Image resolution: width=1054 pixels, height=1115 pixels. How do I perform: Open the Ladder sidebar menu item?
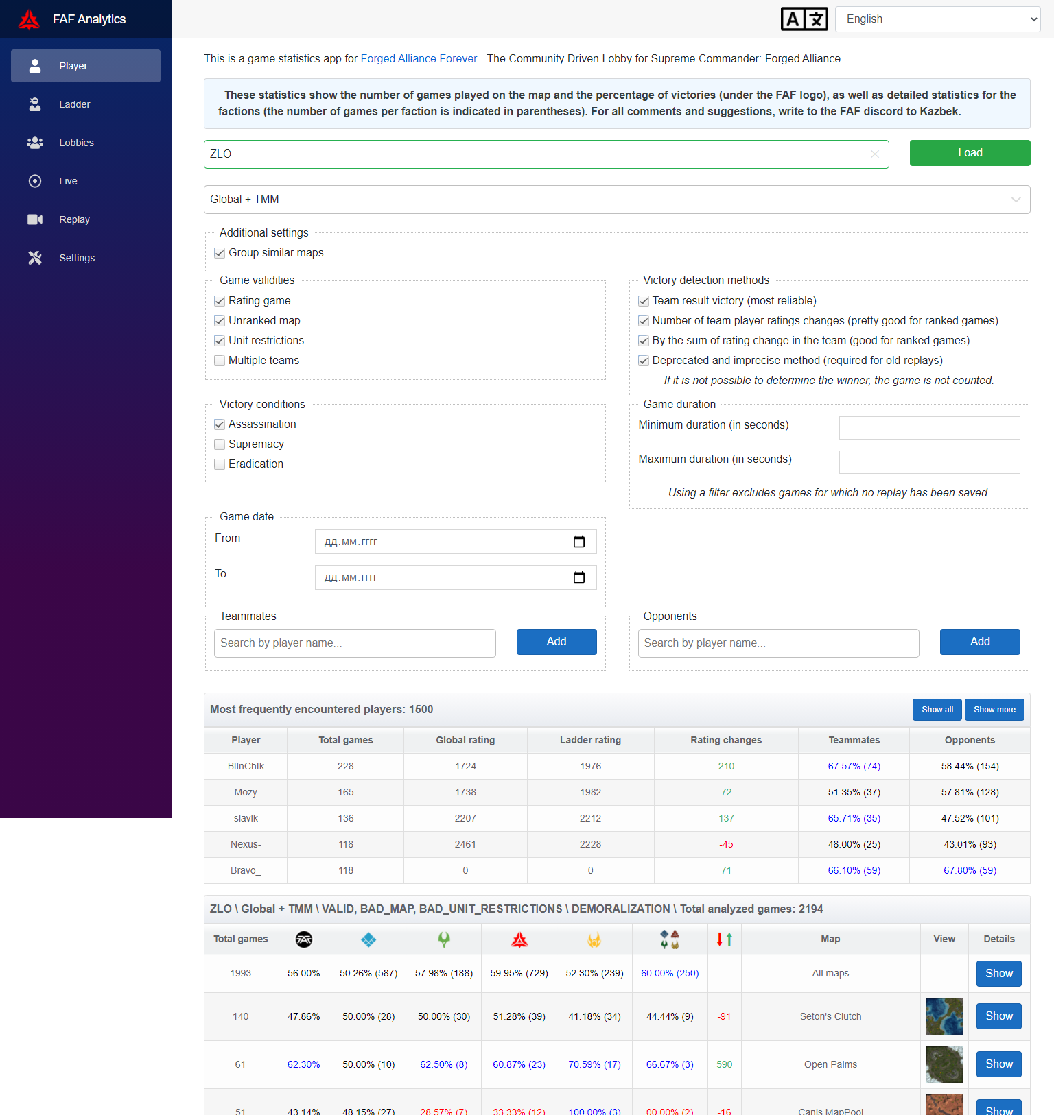(x=86, y=104)
